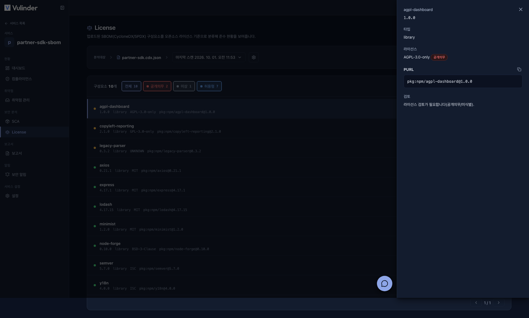529x318 pixels.
Task: Select the express component row
Action: tap(242, 187)
